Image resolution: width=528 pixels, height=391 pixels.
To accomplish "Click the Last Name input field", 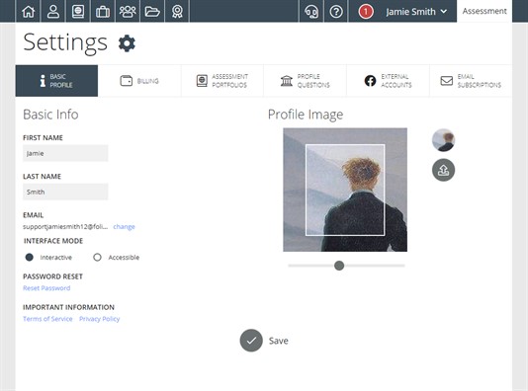I will point(65,192).
